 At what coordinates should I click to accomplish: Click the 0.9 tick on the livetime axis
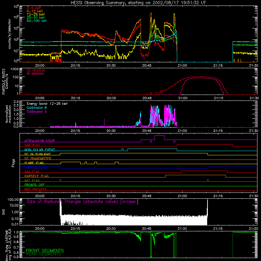pos(16,237)
